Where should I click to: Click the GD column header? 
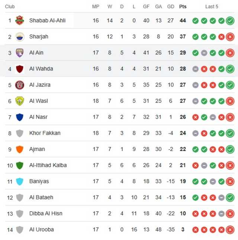pyautogui.click(x=171, y=7)
